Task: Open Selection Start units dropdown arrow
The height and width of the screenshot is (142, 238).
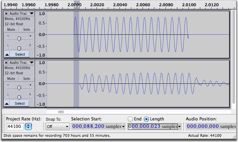Action: [123, 126]
